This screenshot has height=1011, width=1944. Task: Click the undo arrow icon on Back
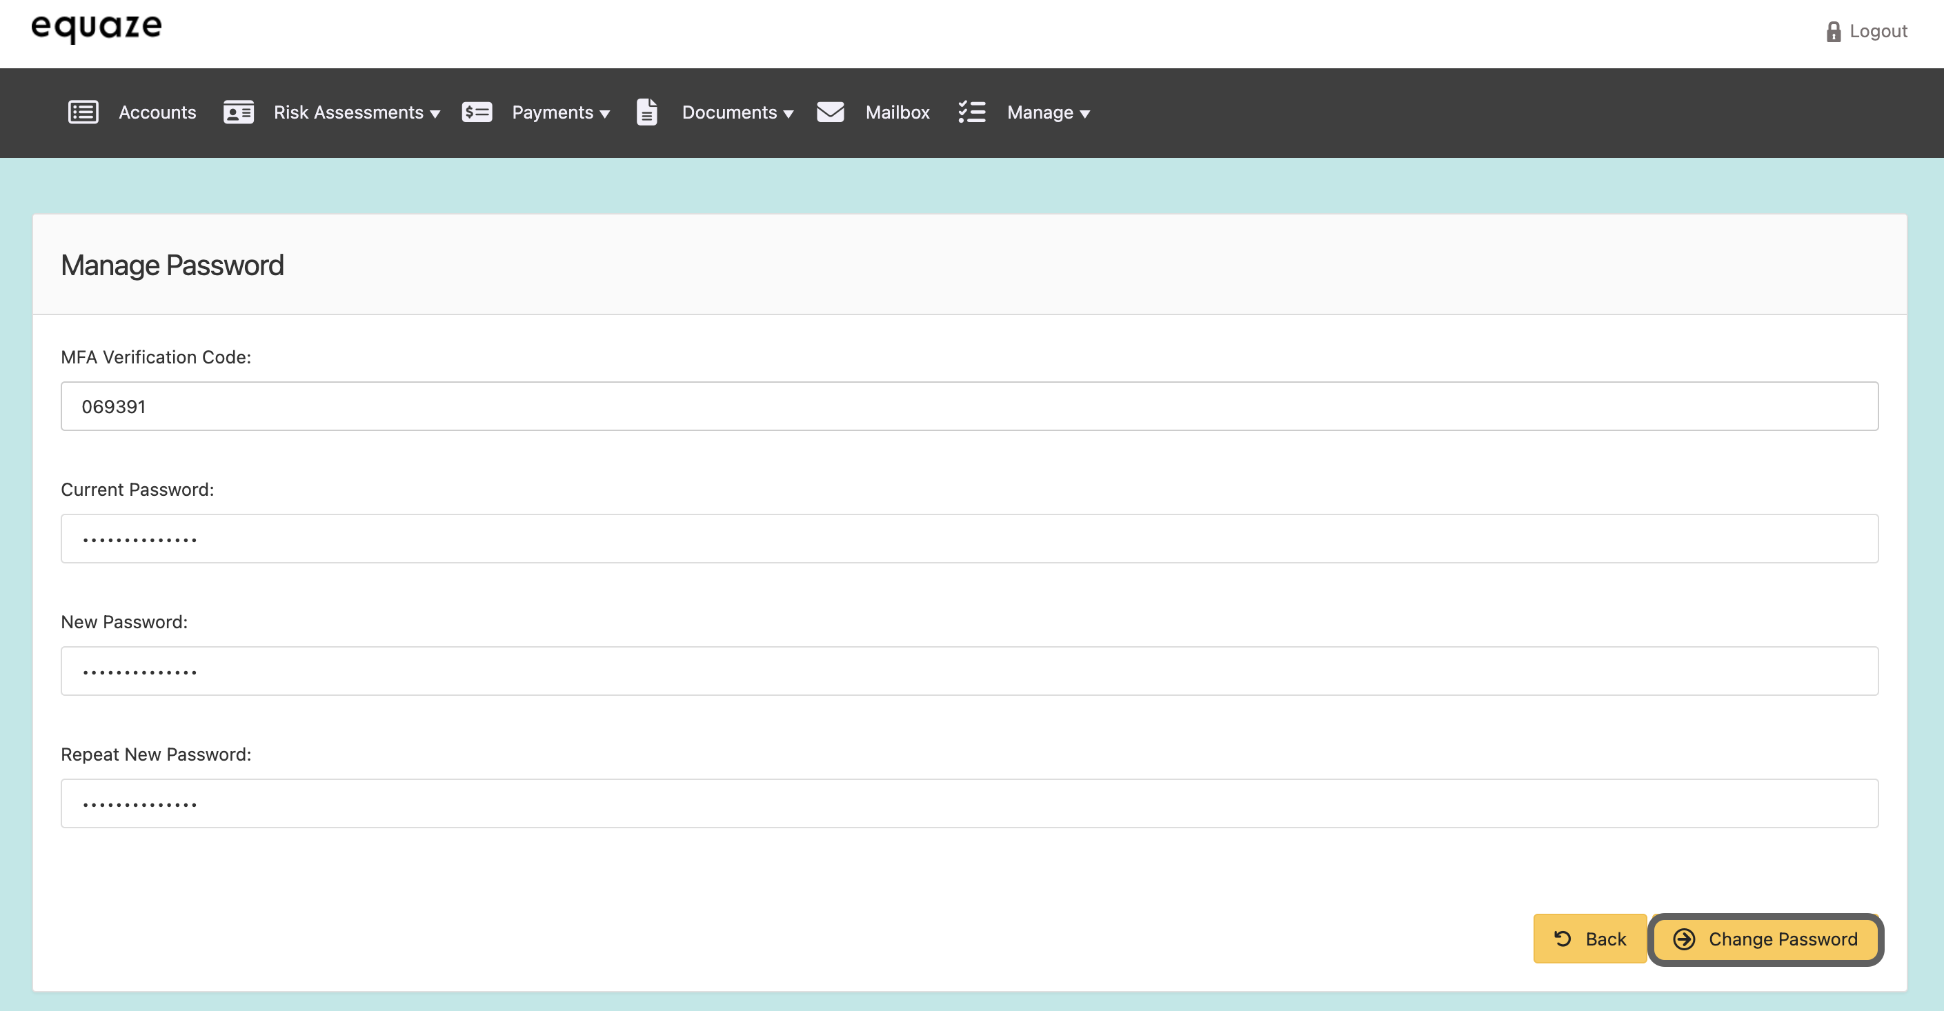click(1562, 939)
